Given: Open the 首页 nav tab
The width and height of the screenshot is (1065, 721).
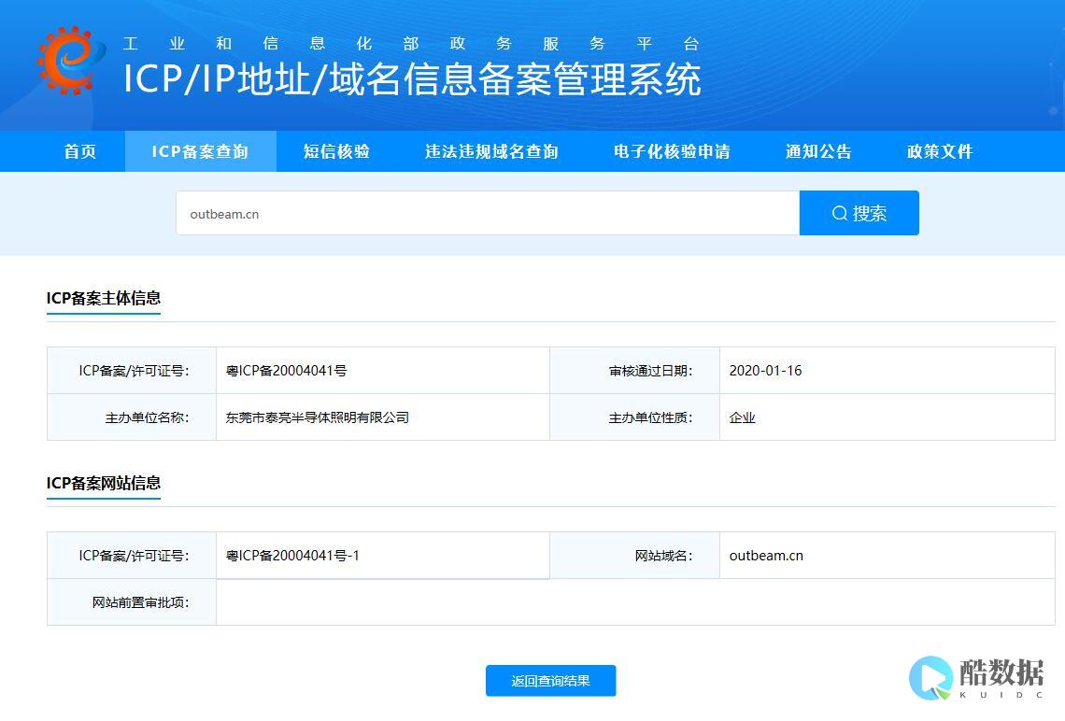Looking at the screenshot, I should click(80, 151).
